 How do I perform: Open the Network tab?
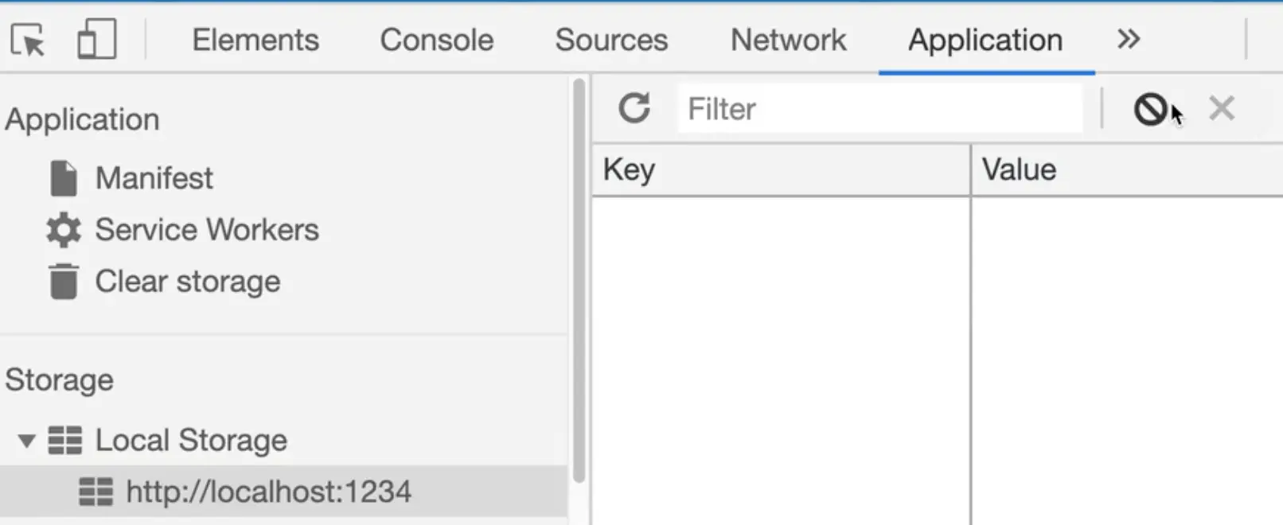tap(788, 40)
